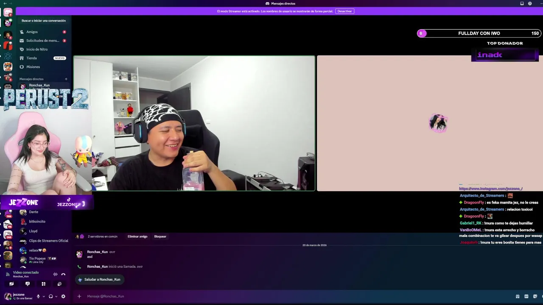Share your screen in call controls
The image size is (543, 305).
coord(28,284)
